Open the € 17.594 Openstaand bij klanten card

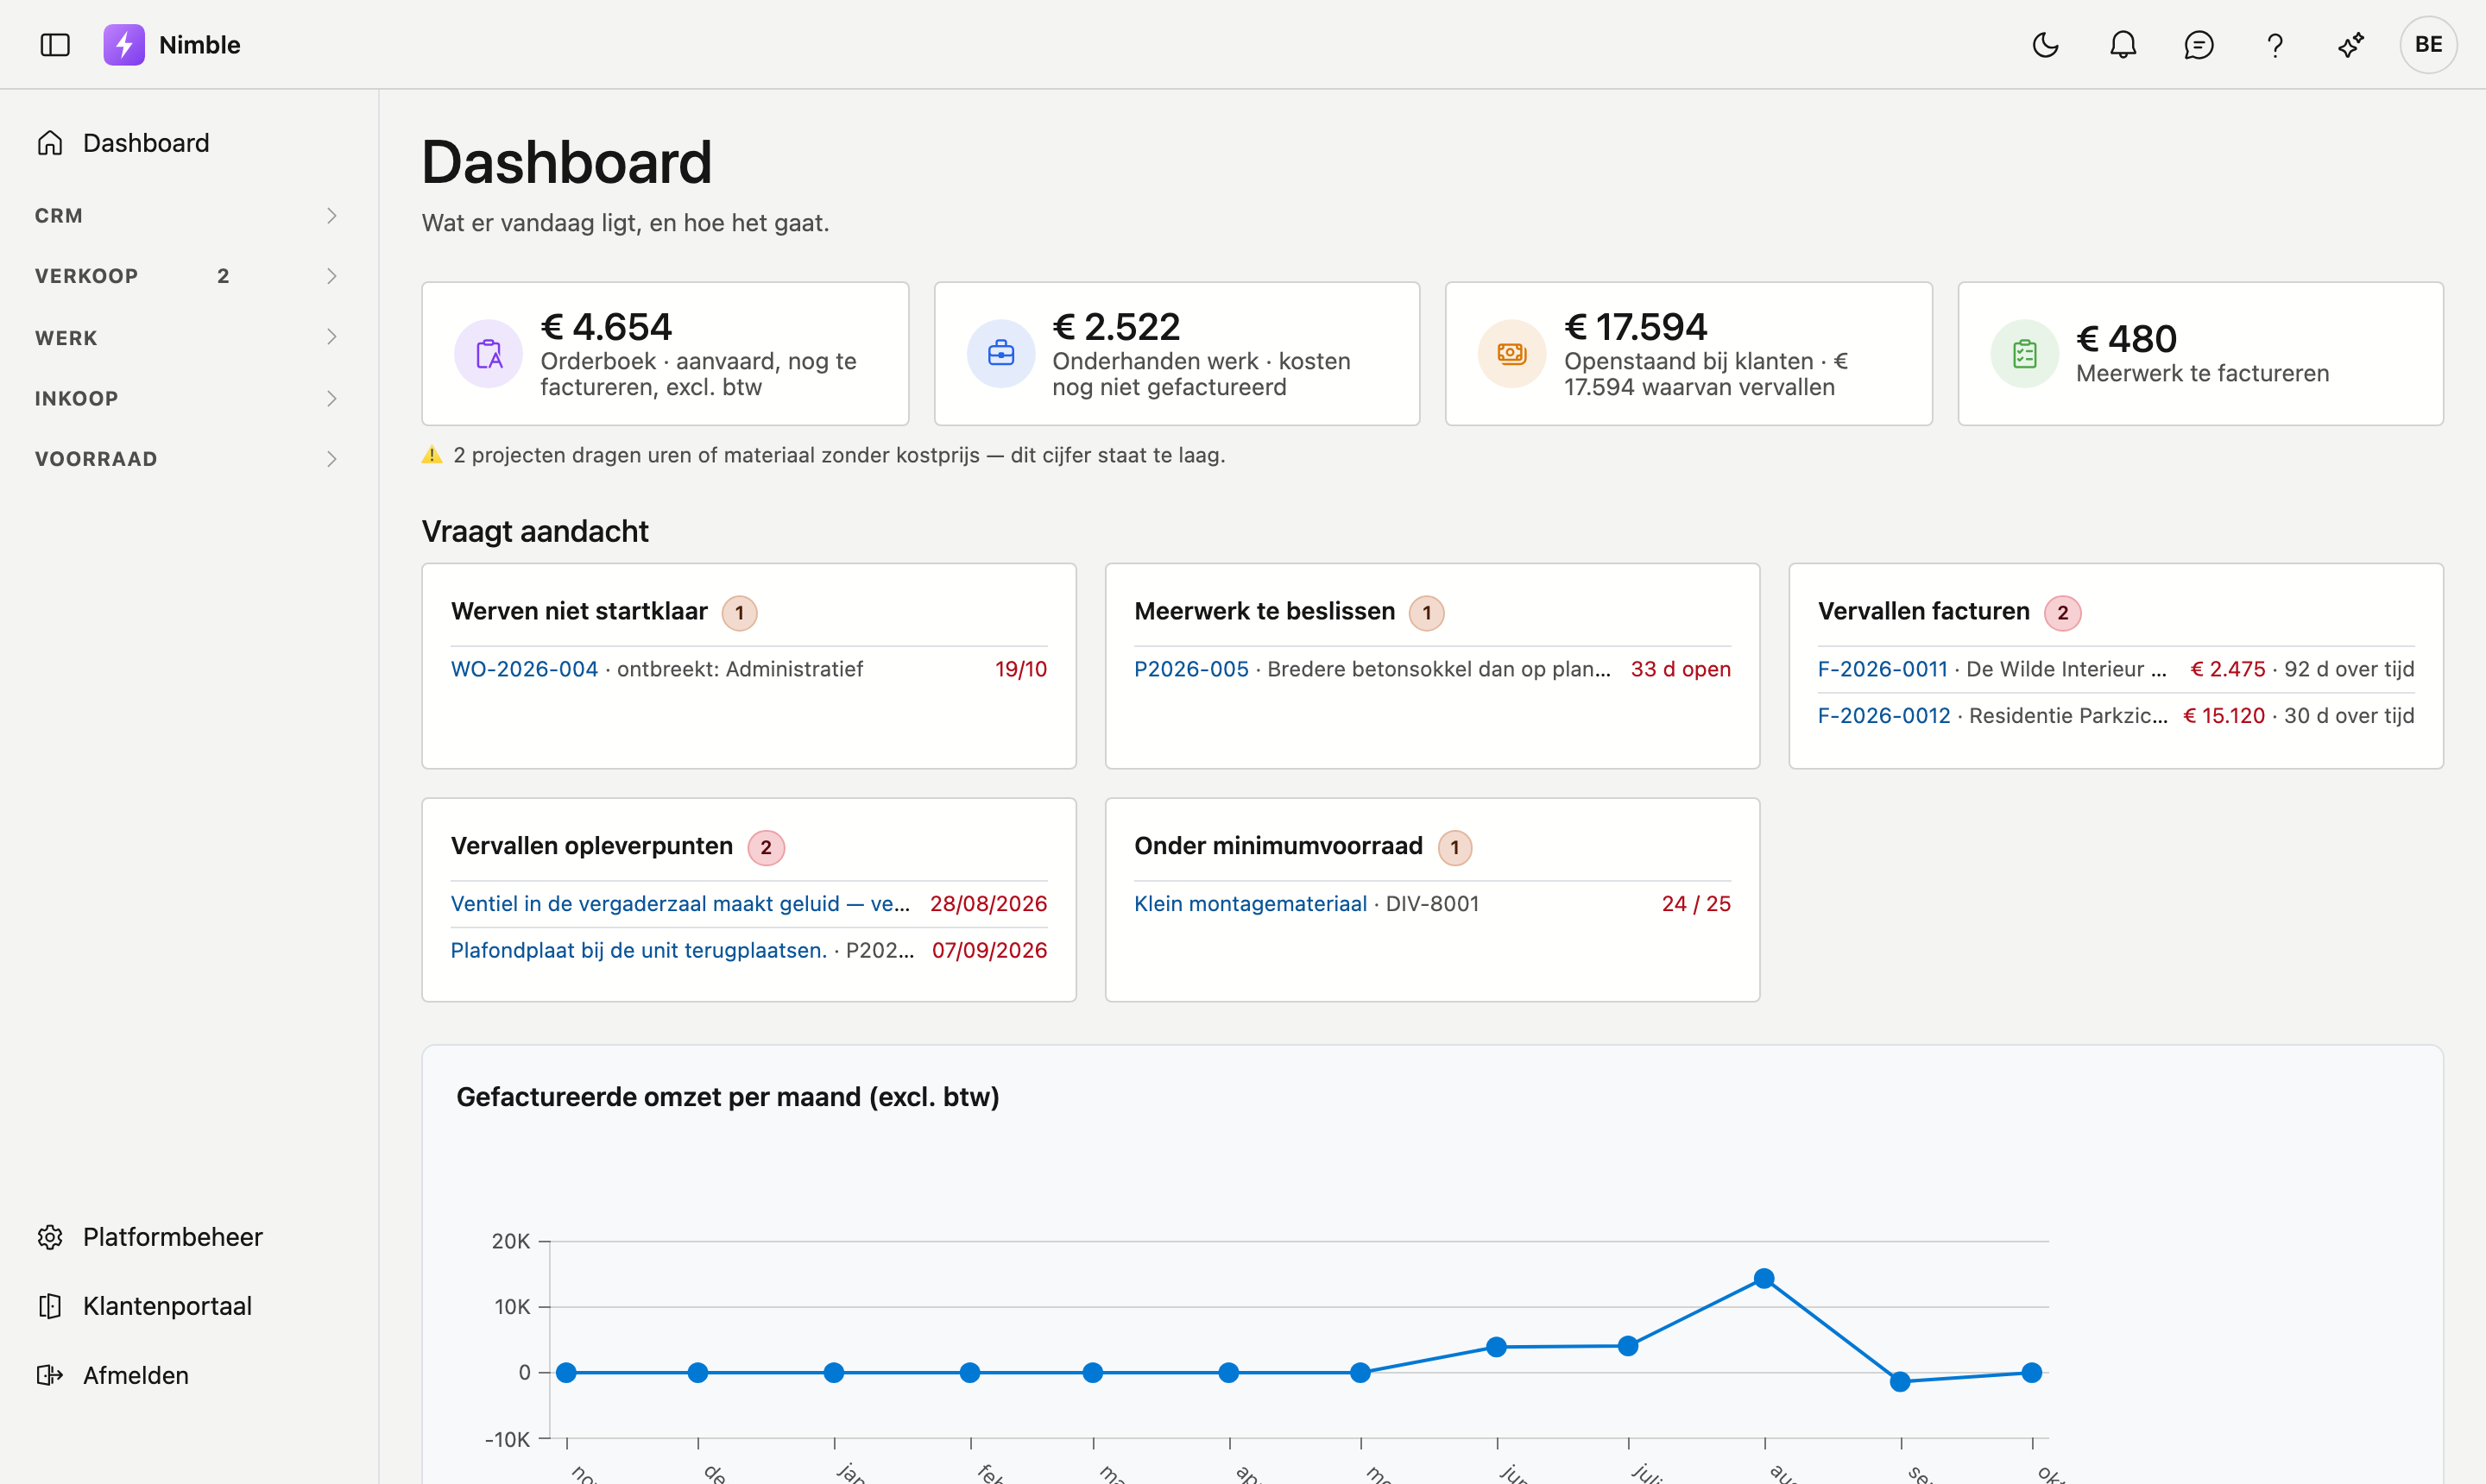1688,354
